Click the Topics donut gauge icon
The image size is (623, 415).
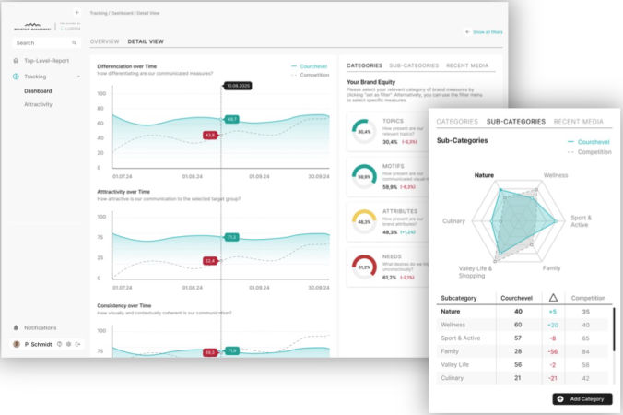[x=364, y=131]
